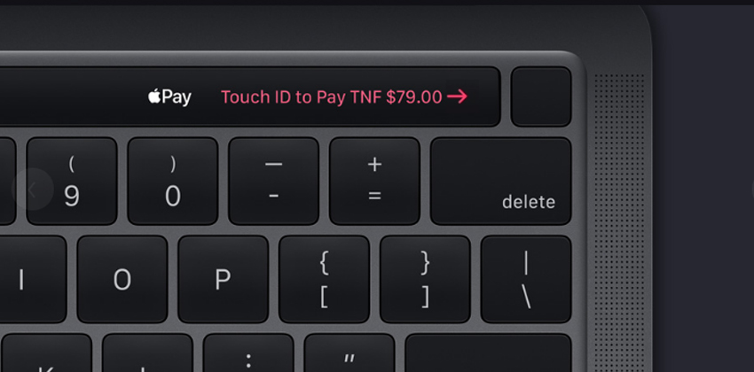754x372 pixels.
Task: Click the blank return key below backslash
Action: 488,353
